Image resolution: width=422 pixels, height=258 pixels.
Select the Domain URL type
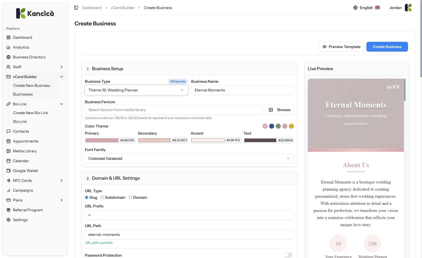pos(130,197)
